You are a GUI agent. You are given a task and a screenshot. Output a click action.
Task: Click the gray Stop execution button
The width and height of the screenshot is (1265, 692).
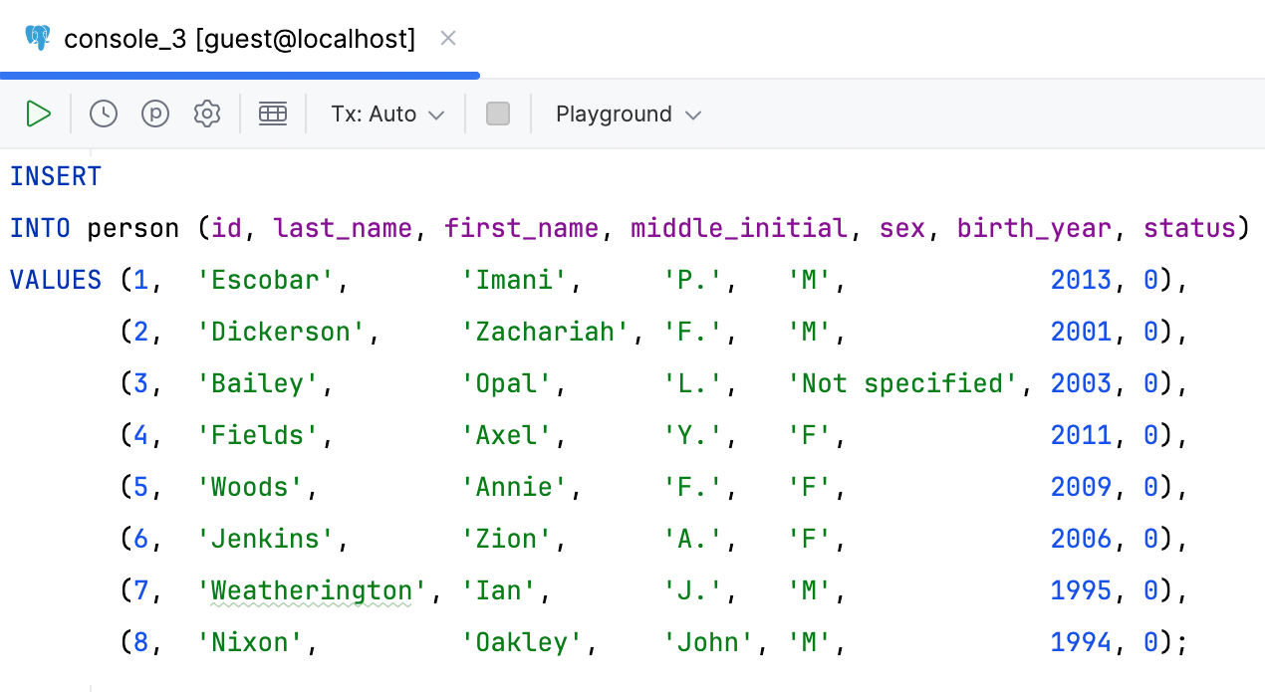(x=498, y=114)
